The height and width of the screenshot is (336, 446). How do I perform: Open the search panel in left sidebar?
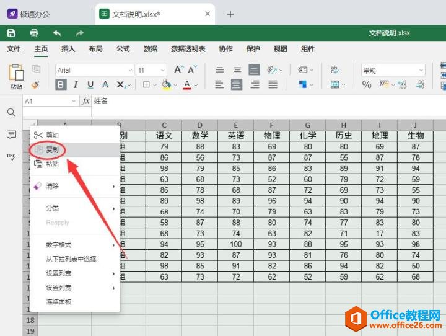tap(11, 112)
